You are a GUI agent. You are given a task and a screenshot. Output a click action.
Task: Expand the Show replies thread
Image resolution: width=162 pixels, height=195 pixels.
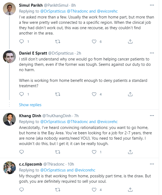pyautogui.click(x=30, y=105)
